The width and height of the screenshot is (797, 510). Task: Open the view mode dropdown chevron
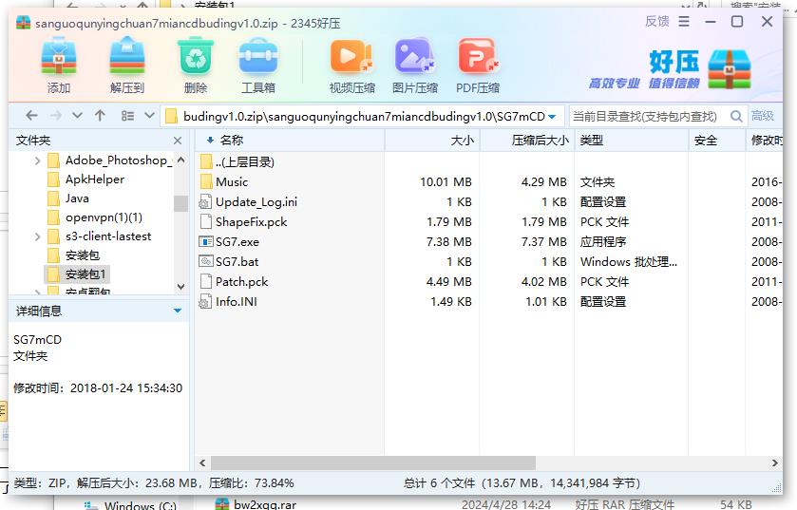pos(149,116)
